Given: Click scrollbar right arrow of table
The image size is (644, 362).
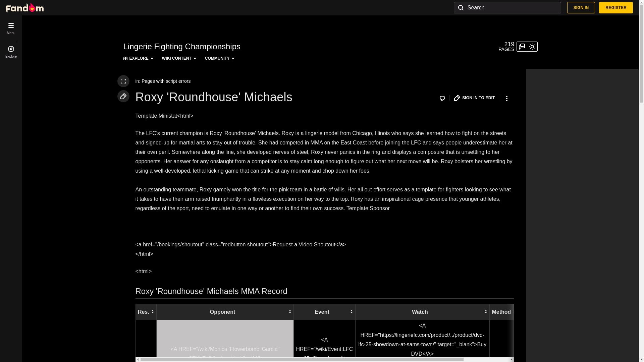Looking at the screenshot, I should [x=512, y=360].
